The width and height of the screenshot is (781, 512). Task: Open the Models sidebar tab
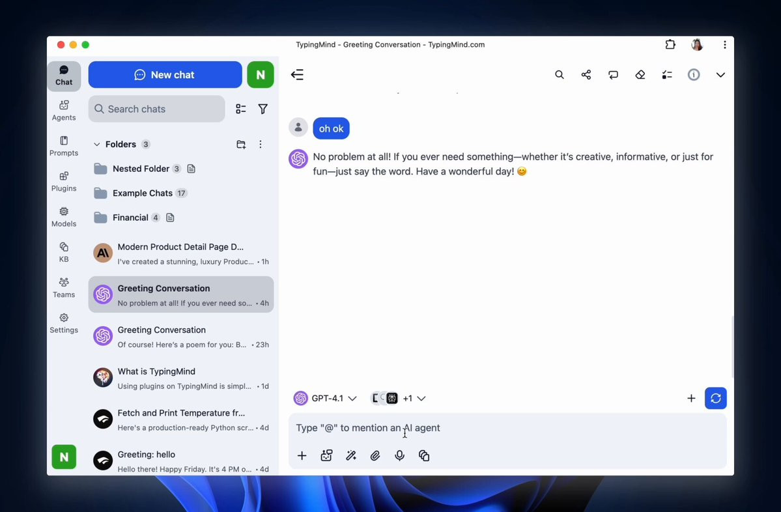pos(64,217)
